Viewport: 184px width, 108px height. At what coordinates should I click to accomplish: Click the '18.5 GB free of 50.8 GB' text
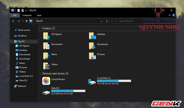point(108,84)
